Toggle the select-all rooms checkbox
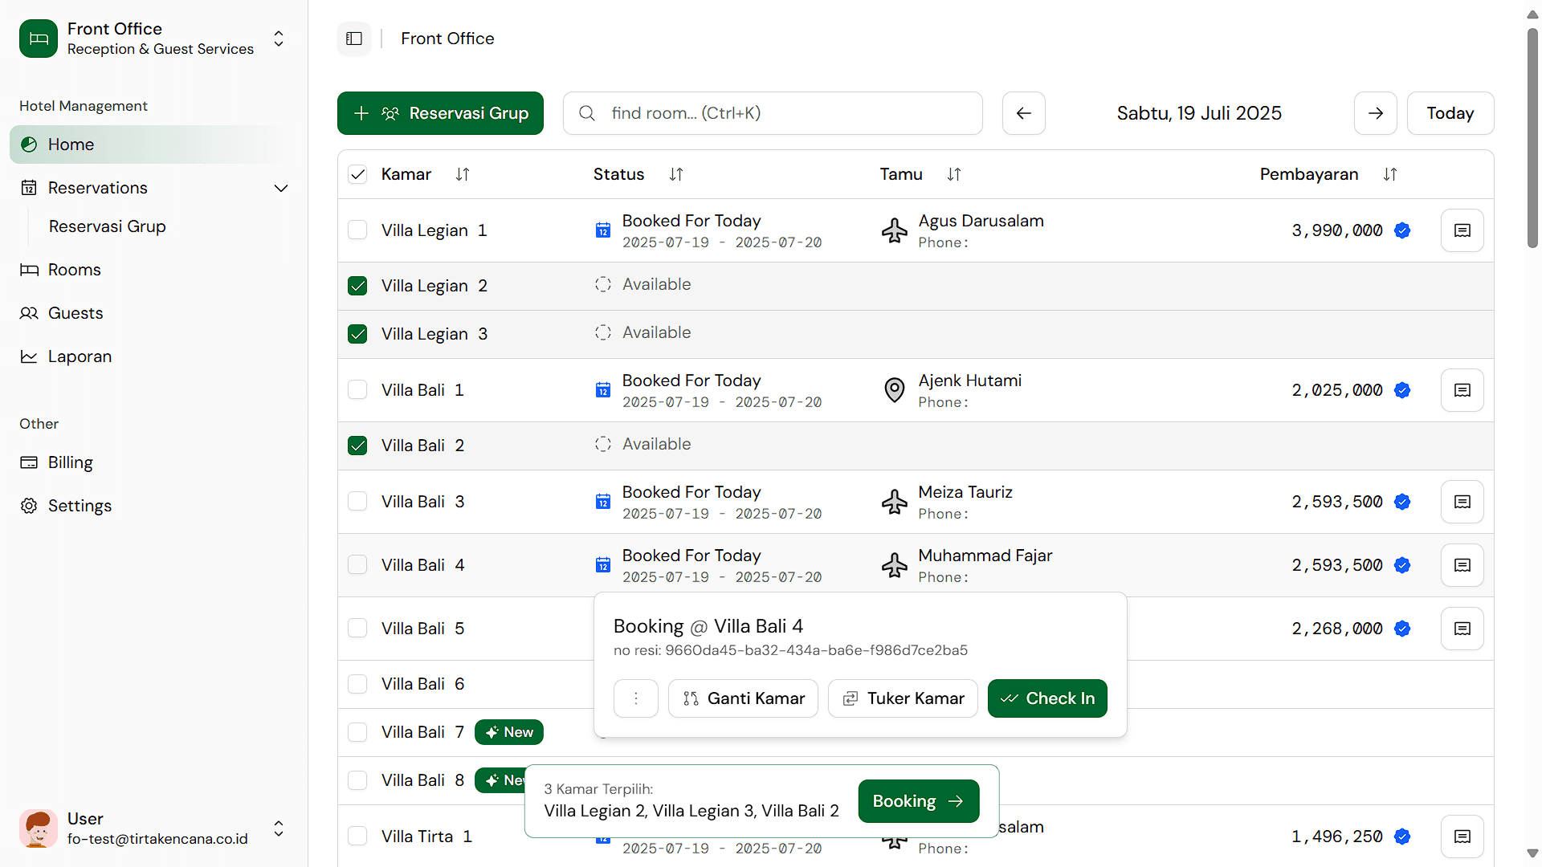1542x867 pixels. point(357,174)
